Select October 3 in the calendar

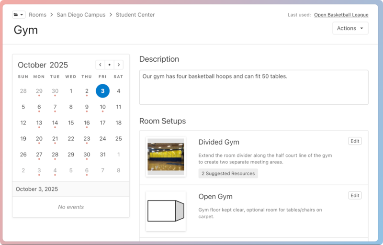click(102, 91)
